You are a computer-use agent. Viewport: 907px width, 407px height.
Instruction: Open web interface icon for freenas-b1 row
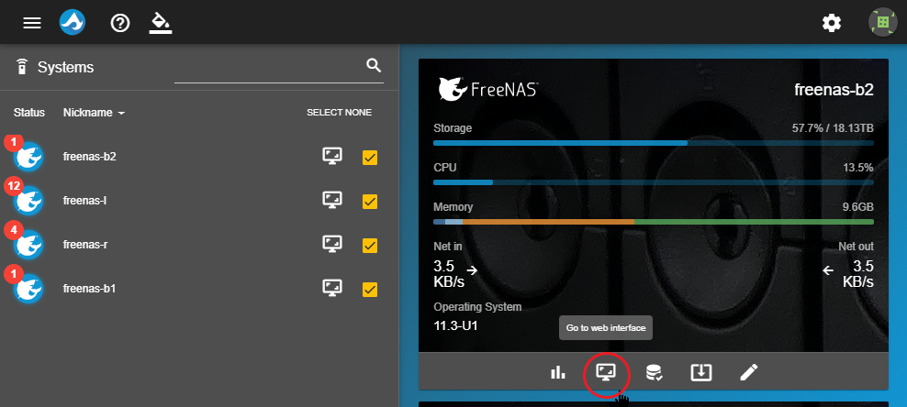tap(332, 288)
